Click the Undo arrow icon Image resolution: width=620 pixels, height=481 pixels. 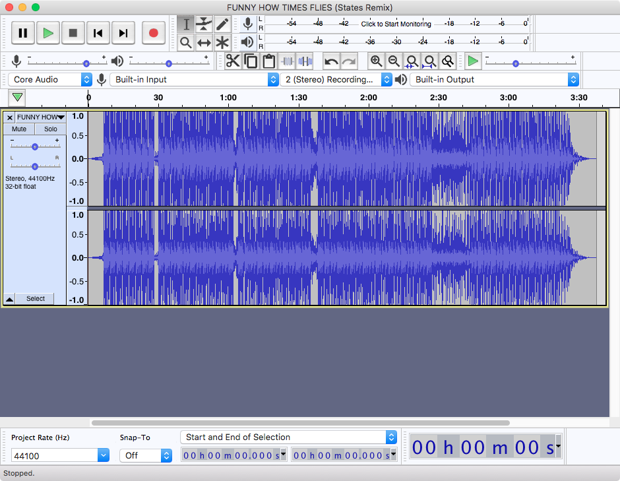coord(331,61)
